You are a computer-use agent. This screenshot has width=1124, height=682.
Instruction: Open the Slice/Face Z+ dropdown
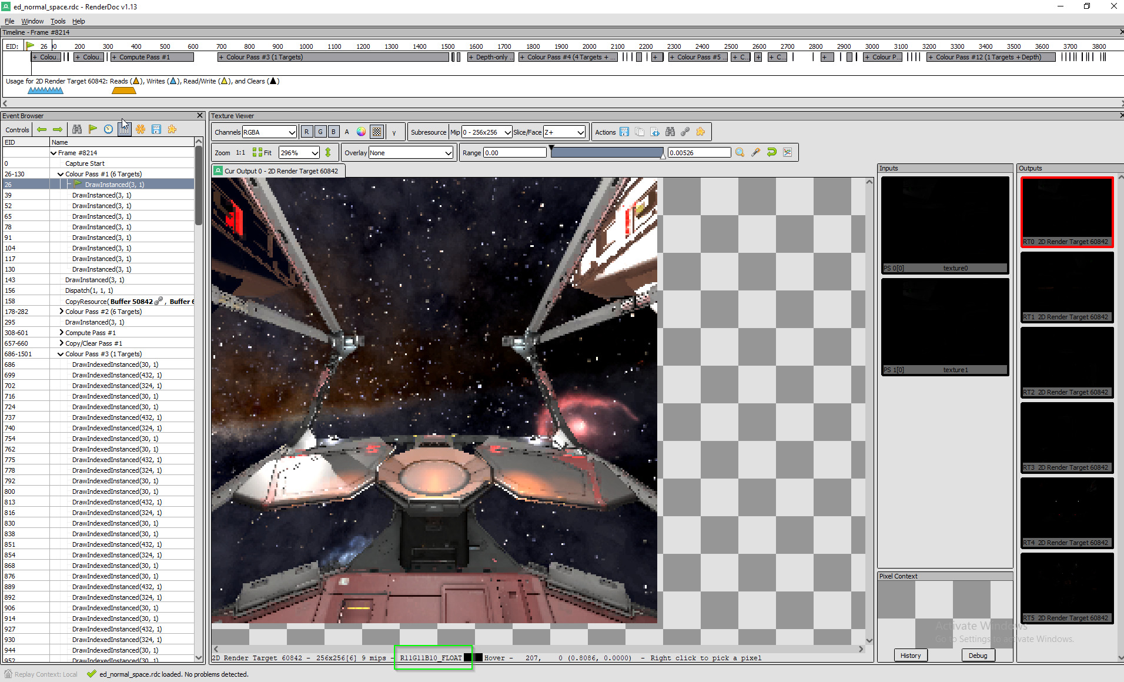(x=564, y=132)
